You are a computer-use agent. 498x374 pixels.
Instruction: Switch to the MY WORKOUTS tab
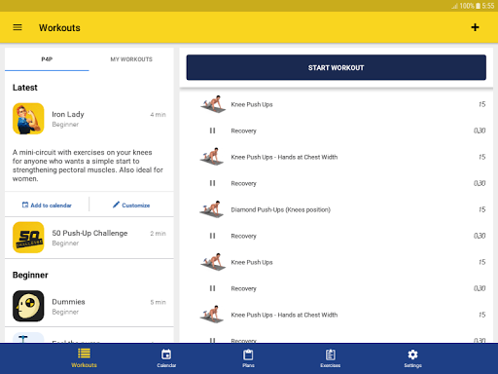[131, 59]
